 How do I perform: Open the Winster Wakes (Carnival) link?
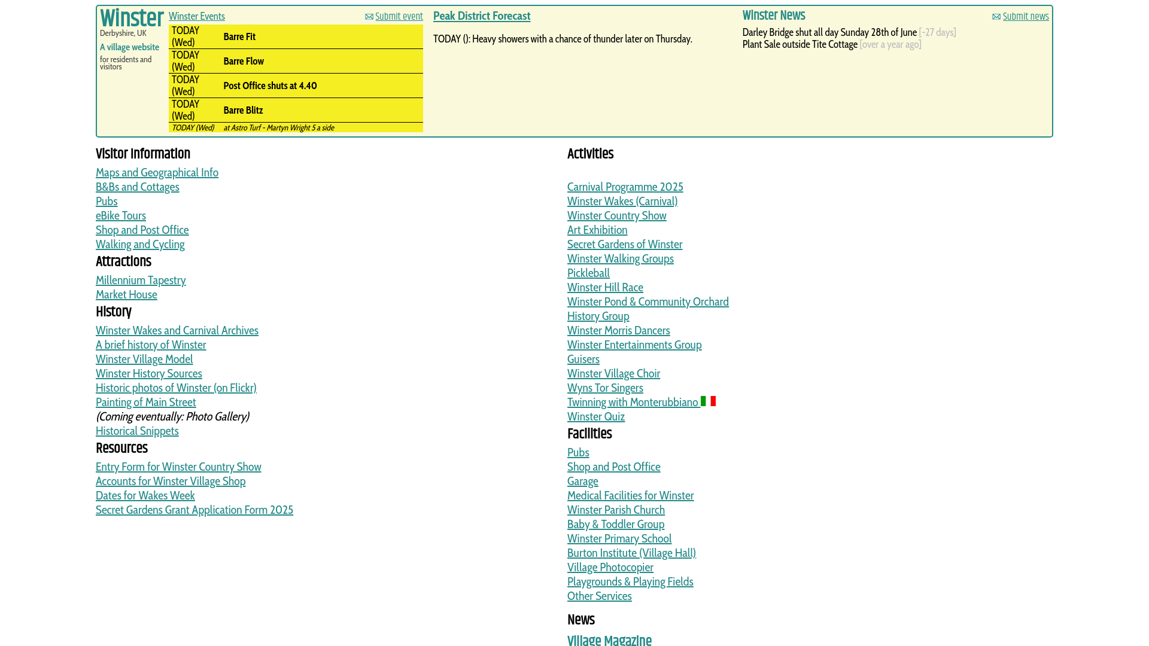tap(622, 201)
